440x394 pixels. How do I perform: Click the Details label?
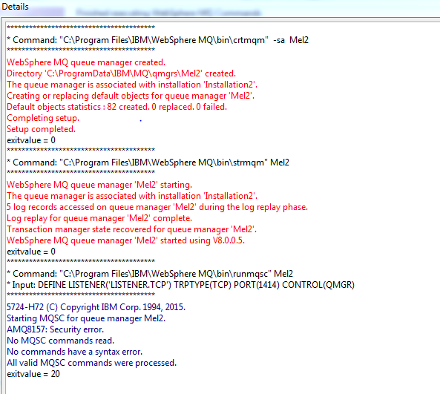tap(15, 7)
